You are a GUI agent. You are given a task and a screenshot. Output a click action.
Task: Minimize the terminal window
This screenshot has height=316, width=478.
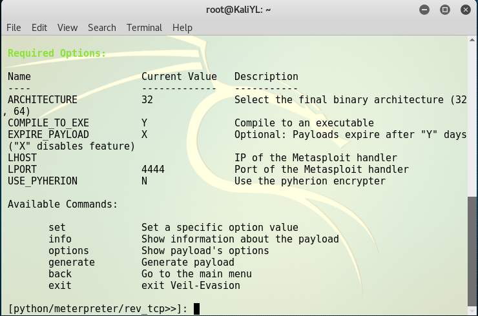424,10
